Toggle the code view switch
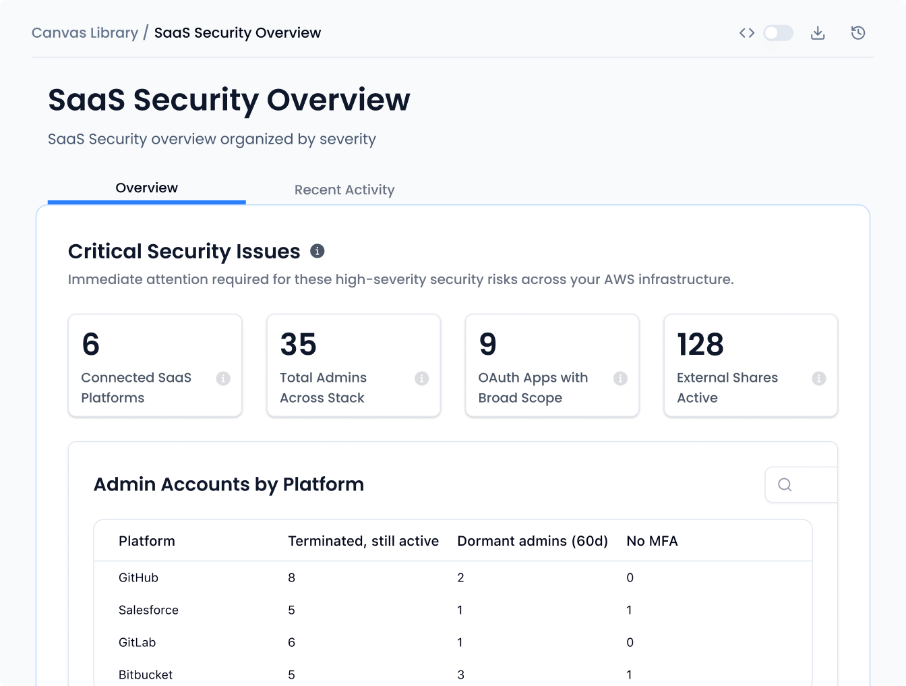The width and height of the screenshot is (906, 686). coord(778,33)
